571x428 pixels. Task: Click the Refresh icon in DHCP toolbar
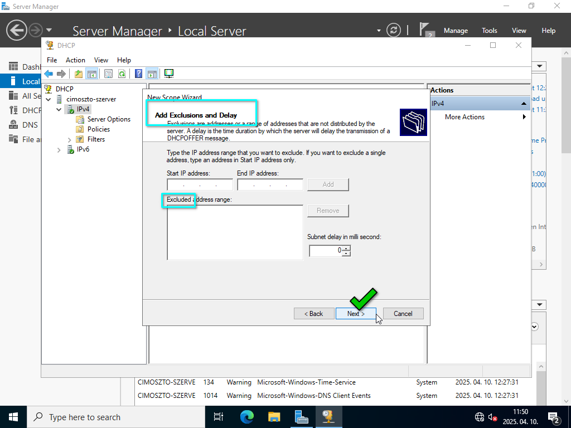coord(122,74)
